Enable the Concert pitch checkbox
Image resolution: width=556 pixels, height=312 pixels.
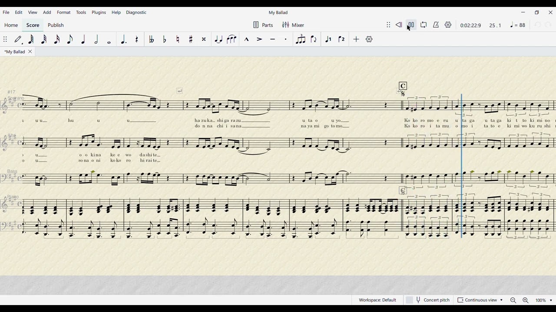[409, 300]
